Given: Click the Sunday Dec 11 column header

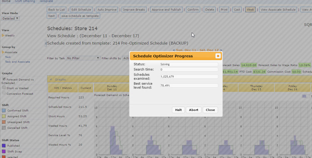Looking at the screenshot, I should (x=112, y=88).
